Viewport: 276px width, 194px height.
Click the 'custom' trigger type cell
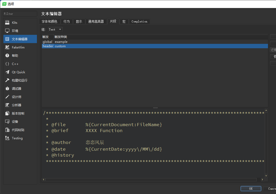60,46
